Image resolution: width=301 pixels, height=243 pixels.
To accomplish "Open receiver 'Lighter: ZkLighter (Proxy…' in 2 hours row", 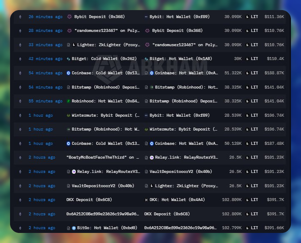I will pyautogui.click(x=186, y=186).
